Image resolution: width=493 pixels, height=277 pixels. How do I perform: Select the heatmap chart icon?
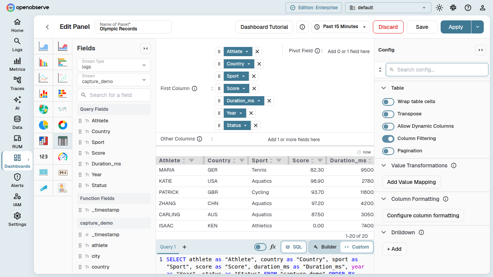(x=44, y=141)
